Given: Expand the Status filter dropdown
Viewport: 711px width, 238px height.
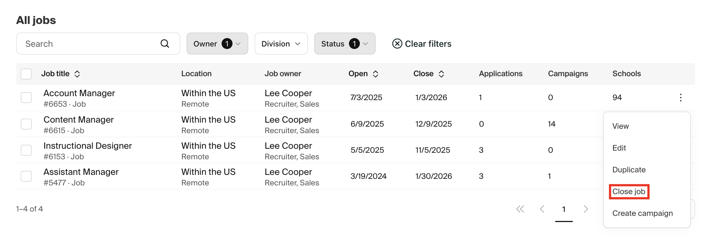Looking at the screenshot, I should click(x=345, y=44).
